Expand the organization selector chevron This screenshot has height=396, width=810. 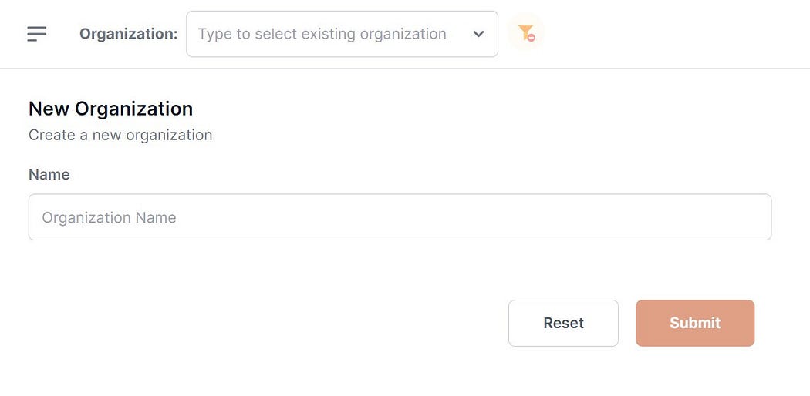[478, 34]
